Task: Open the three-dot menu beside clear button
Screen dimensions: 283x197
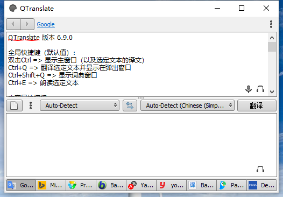Action: pyautogui.click(x=31, y=105)
